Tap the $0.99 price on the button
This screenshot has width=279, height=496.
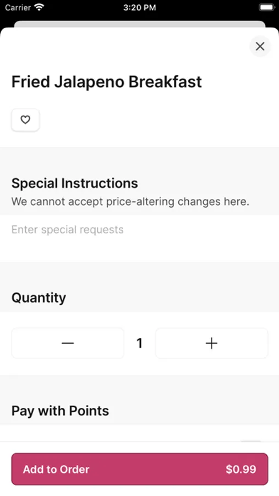(241, 469)
